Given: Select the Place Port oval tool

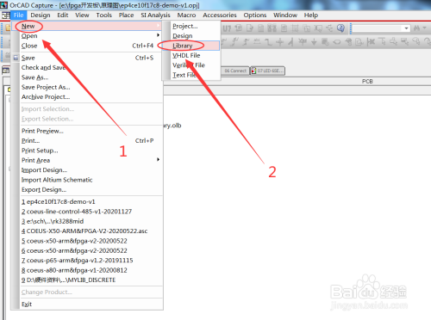Looking at the screenshot, I should [337, 42].
